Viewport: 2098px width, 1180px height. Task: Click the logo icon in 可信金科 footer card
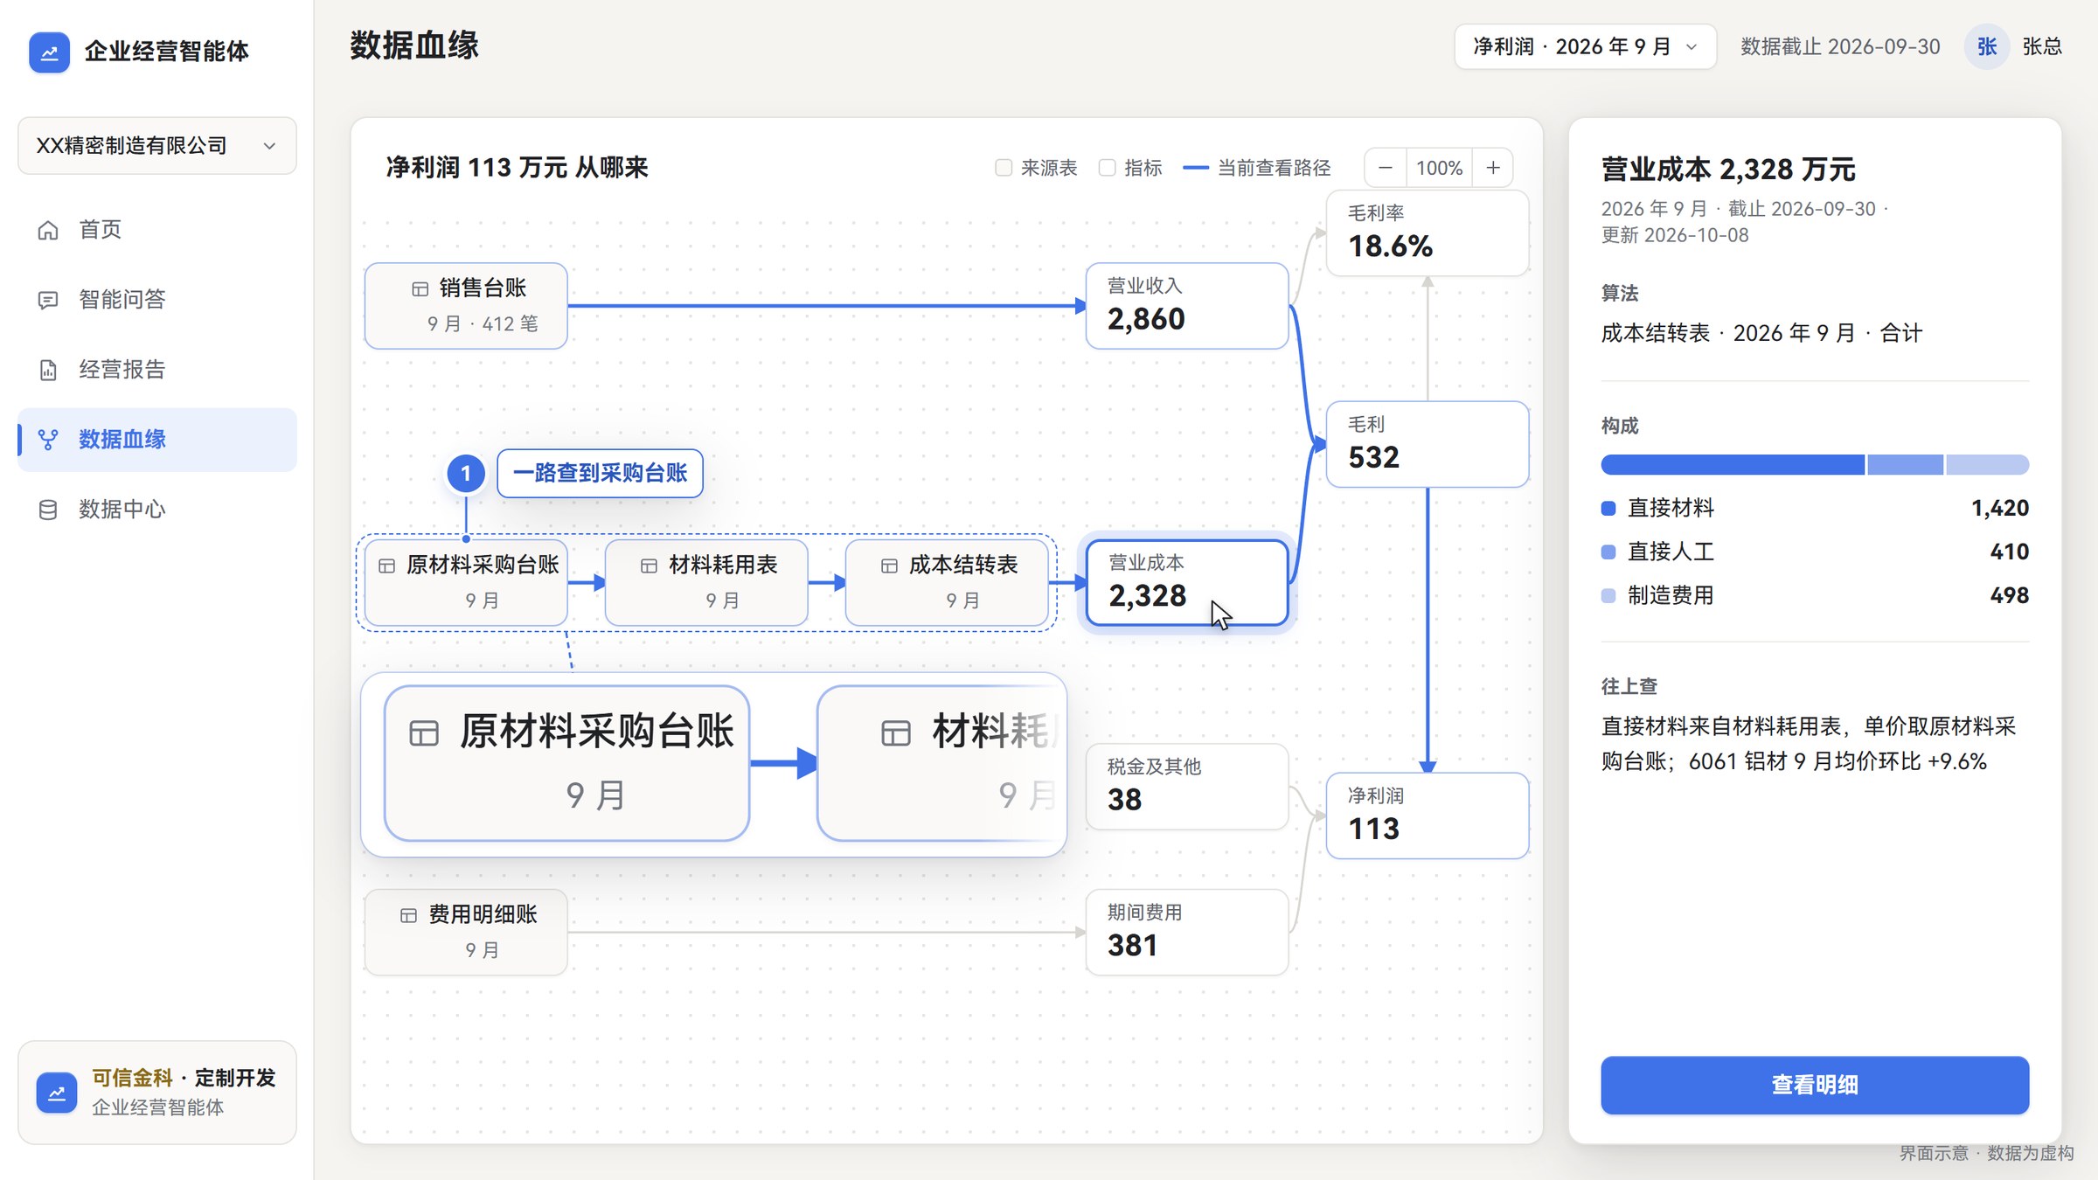point(57,1093)
